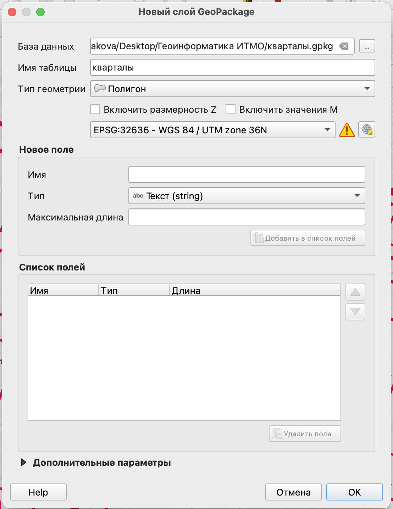Open the 'Тип геометрии' Полигон dropdown
The height and width of the screenshot is (509, 393).
pyautogui.click(x=232, y=89)
